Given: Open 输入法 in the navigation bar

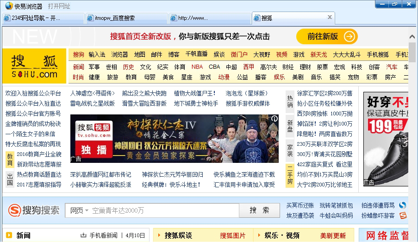Looking at the screenshot, I should [97, 55].
